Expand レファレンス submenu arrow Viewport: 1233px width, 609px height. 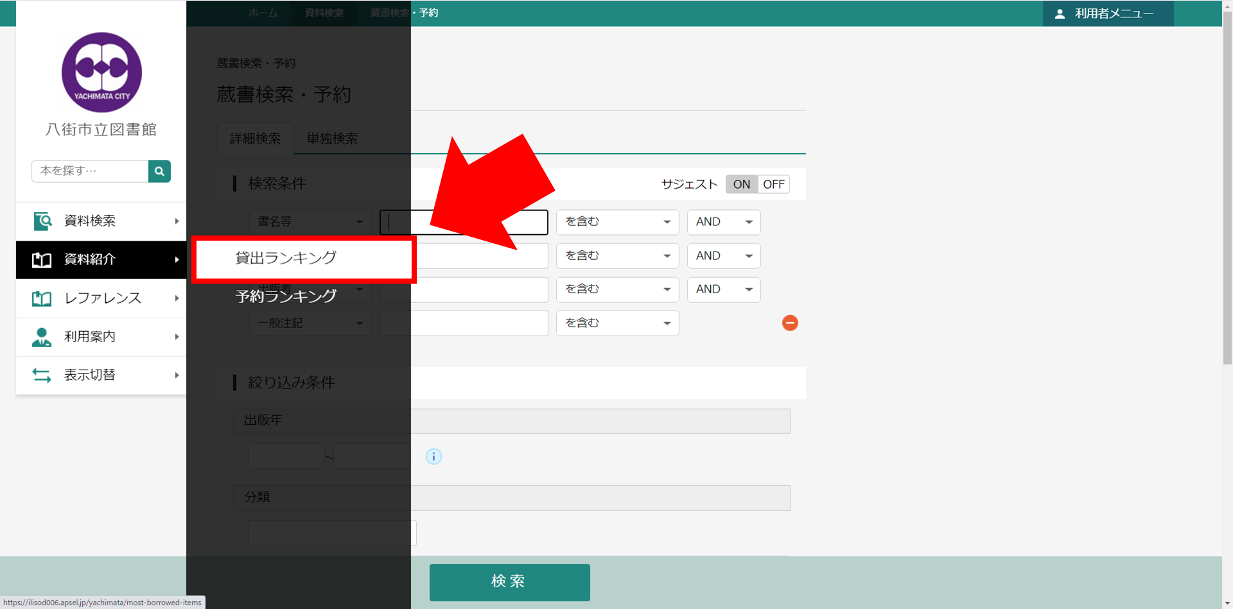pos(177,298)
